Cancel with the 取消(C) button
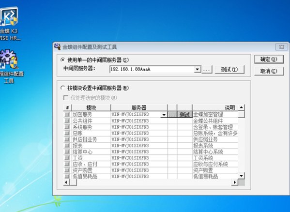The height and width of the screenshot is (212, 290). [x=269, y=71]
